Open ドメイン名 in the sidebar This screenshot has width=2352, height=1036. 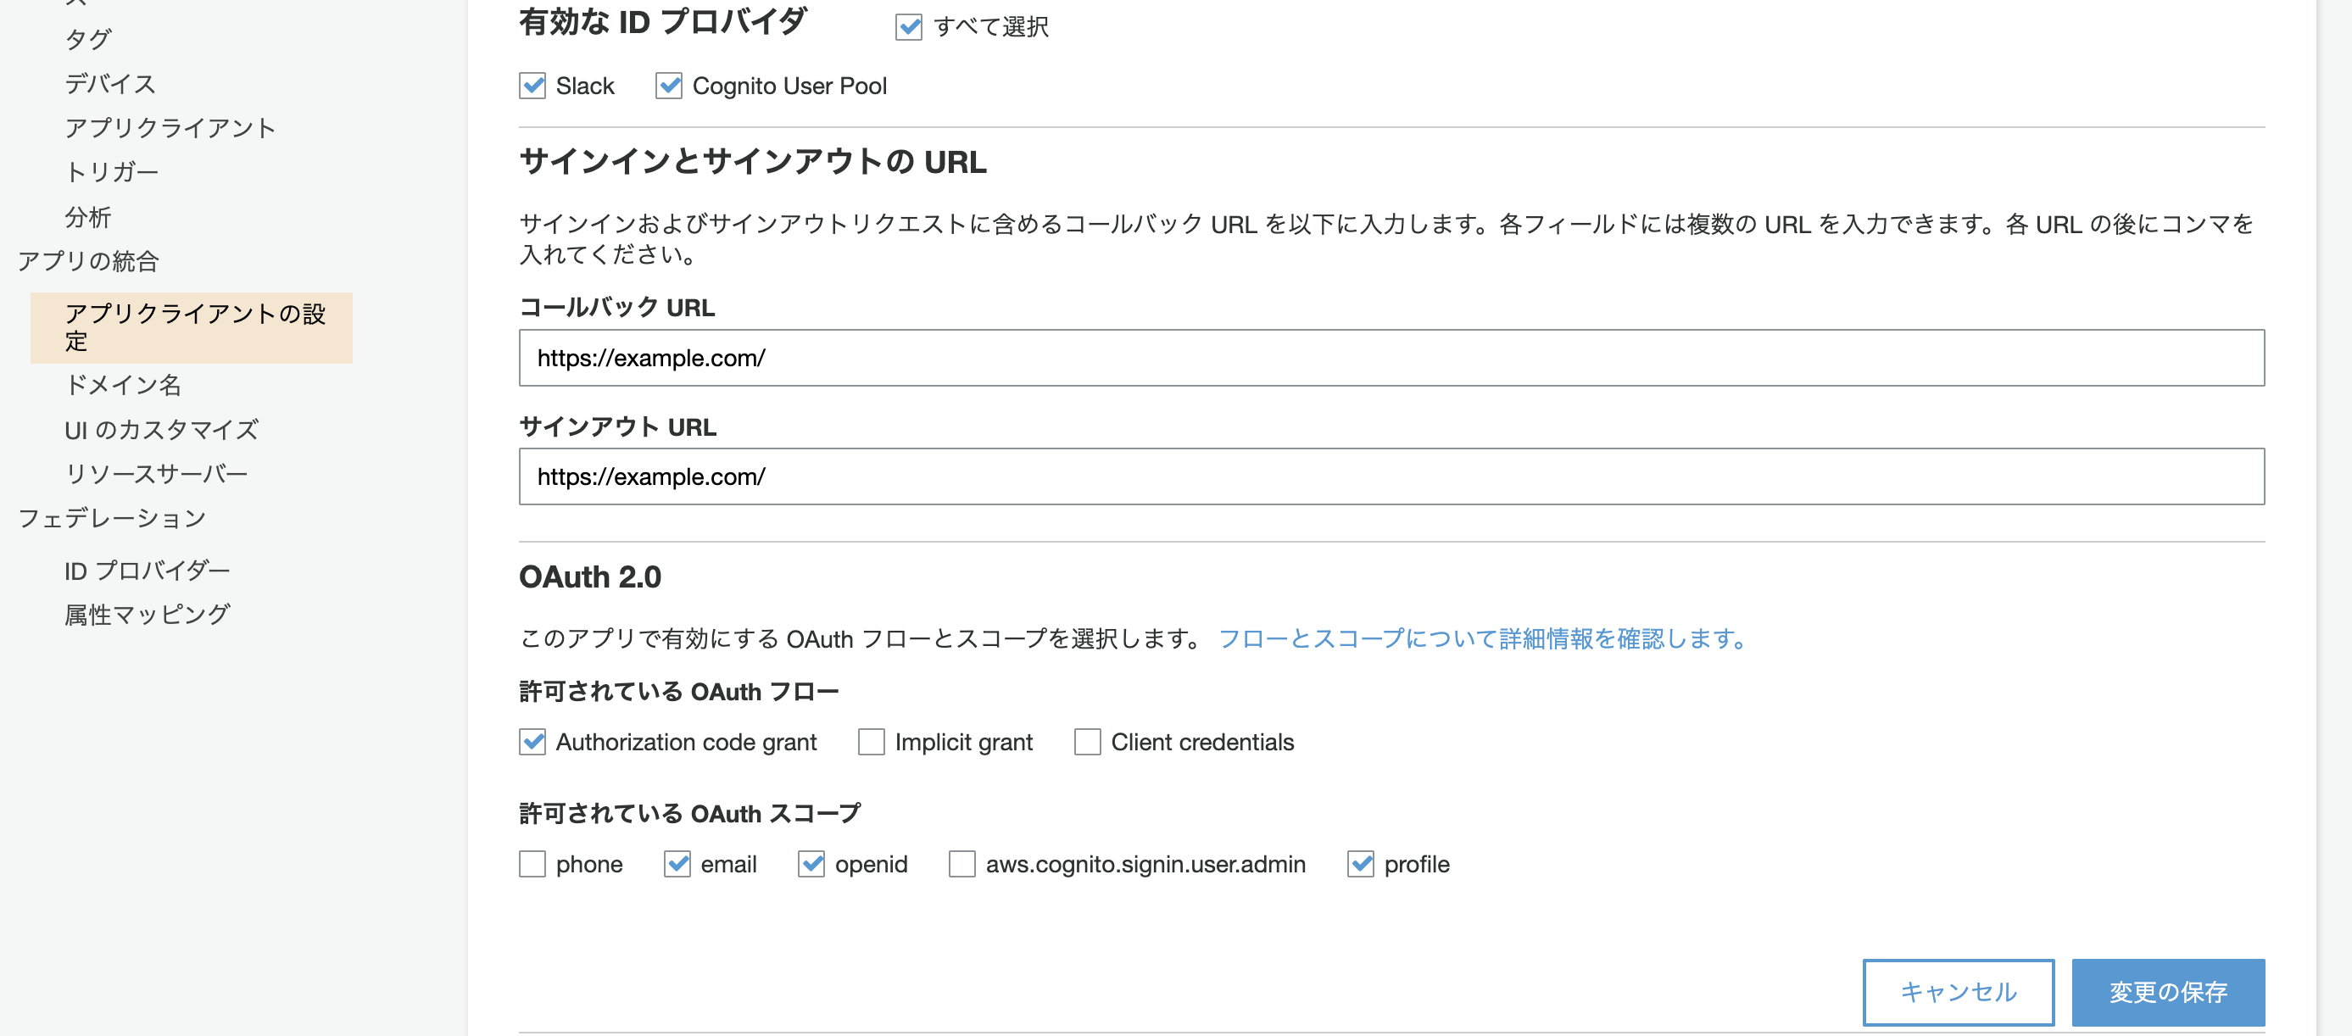pos(123,385)
